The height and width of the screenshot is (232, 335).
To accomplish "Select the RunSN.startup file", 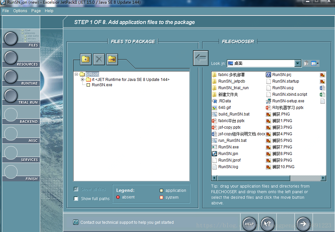I will pos(283,81).
